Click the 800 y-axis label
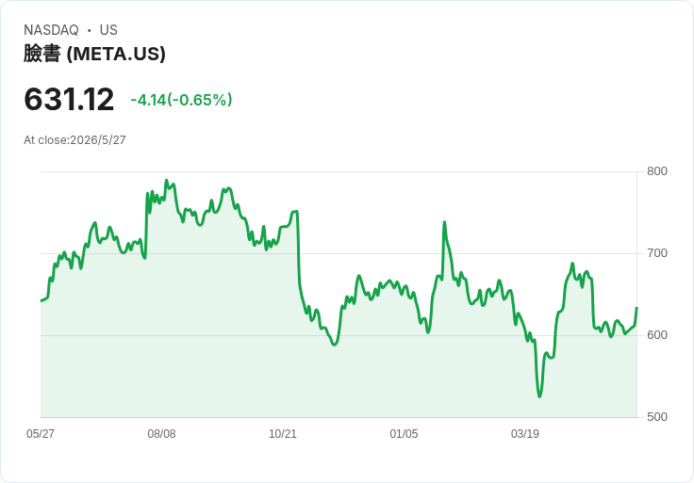This screenshot has height=483, width=694. 657,171
